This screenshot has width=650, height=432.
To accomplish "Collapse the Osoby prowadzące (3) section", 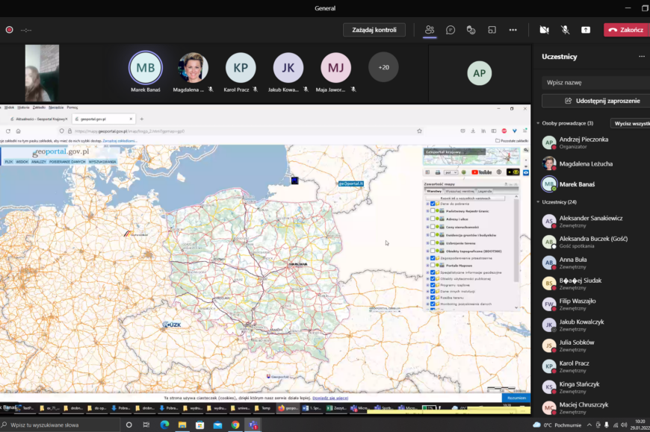I will (538, 123).
